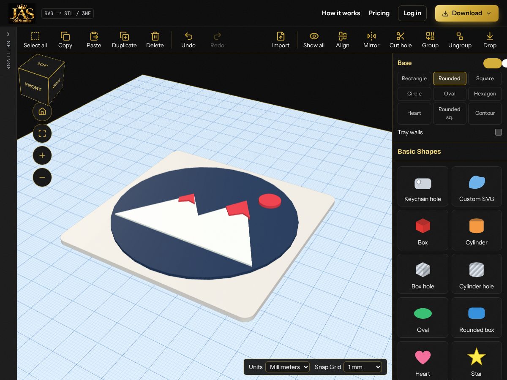Select the Square base shape
507x380 pixels.
(485, 79)
